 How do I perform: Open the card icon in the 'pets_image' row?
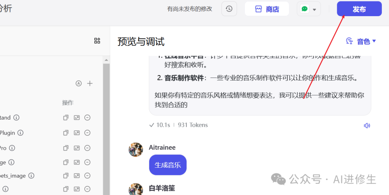(77, 176)
